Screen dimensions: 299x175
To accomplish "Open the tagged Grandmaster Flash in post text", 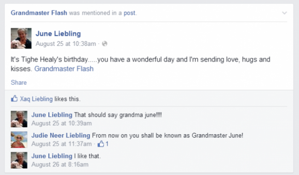I will click(x=64, y=69).
